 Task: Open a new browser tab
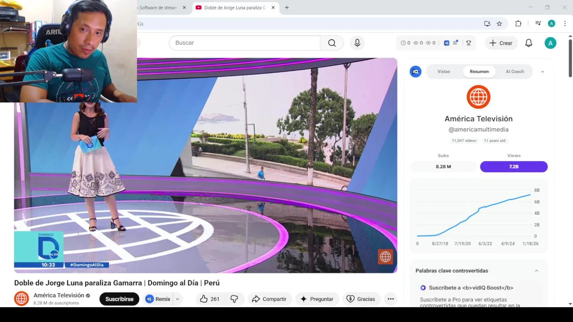[287, 8]
